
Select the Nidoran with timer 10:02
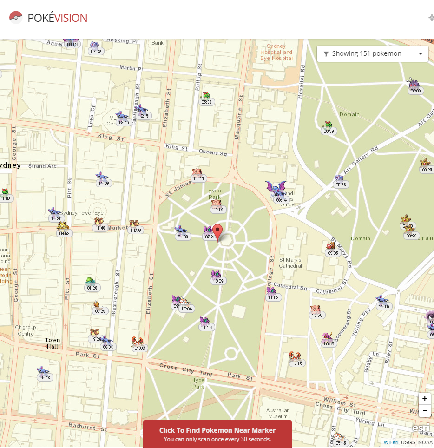[218, 277]
